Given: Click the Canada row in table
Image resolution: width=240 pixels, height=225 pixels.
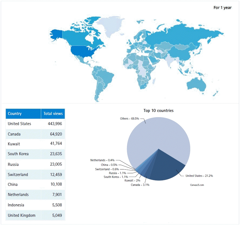Looking at the screenshot, I should (x=35, y=134).
